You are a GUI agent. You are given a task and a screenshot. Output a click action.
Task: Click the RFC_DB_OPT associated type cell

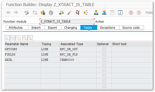click(78, 49)
